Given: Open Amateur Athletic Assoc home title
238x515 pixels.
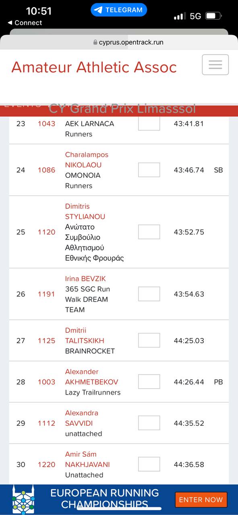Looking at the screenshot, I should tap(94, 67).
